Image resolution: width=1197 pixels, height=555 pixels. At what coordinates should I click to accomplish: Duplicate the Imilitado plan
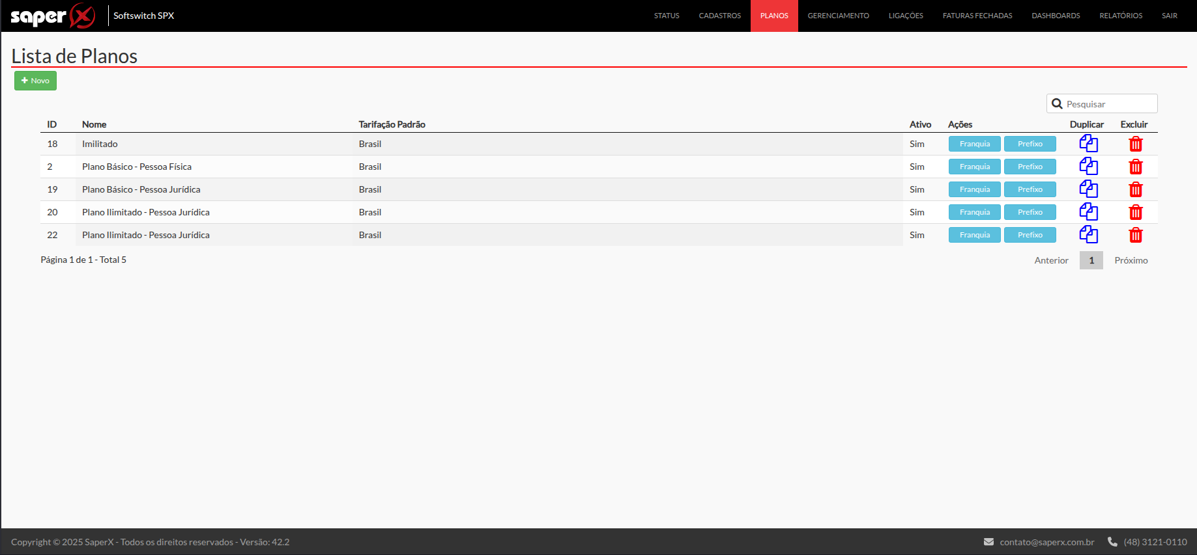tap(1088, 143)
